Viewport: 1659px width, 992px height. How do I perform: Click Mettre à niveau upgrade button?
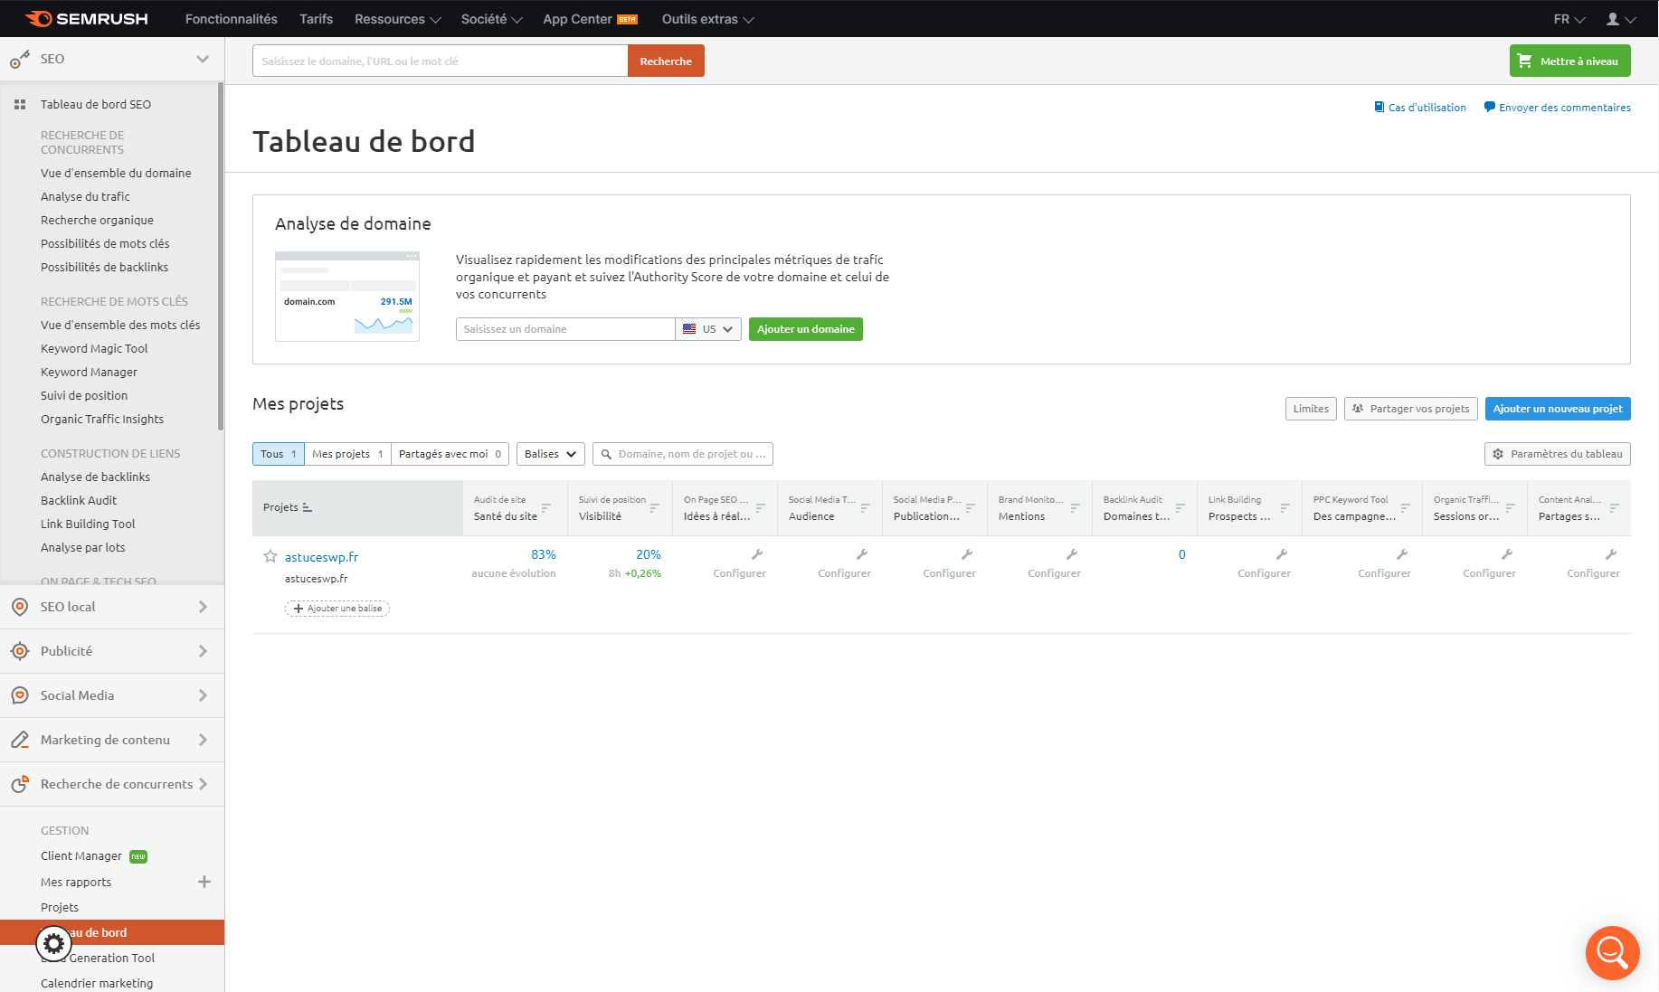pos(1570,61)
